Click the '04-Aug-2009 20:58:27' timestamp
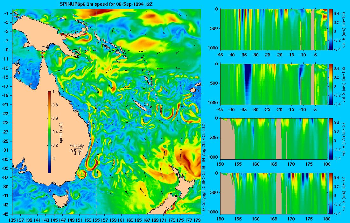This screenshot has width=350, height=223. click(x=204, y=142)
